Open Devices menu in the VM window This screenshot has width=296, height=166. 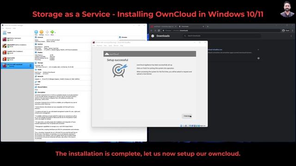click(x=116, y=46)
